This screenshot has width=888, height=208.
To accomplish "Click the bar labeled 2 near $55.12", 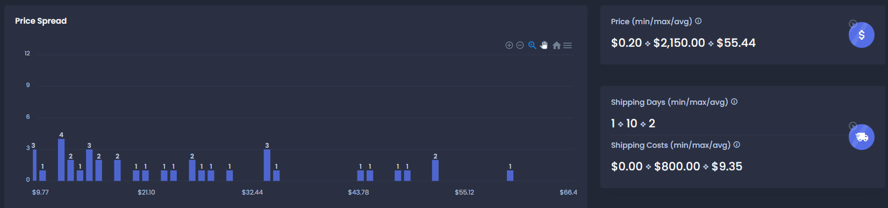I will point(435,170).
